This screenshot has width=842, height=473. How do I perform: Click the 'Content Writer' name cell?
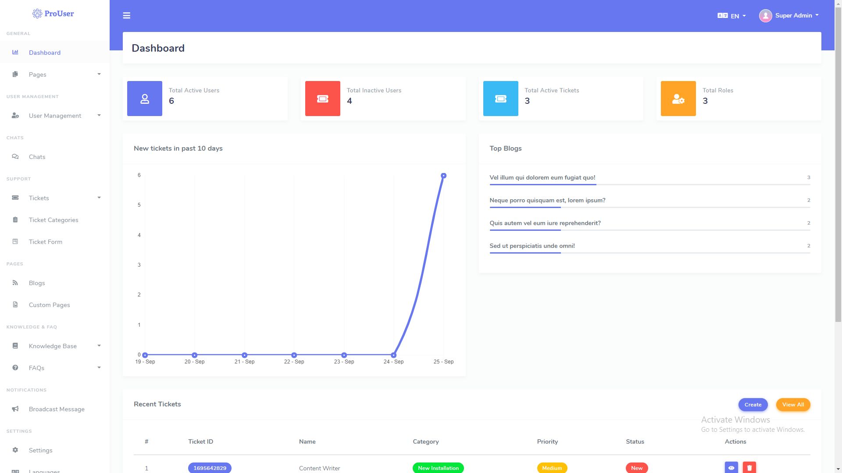point(320,468)
